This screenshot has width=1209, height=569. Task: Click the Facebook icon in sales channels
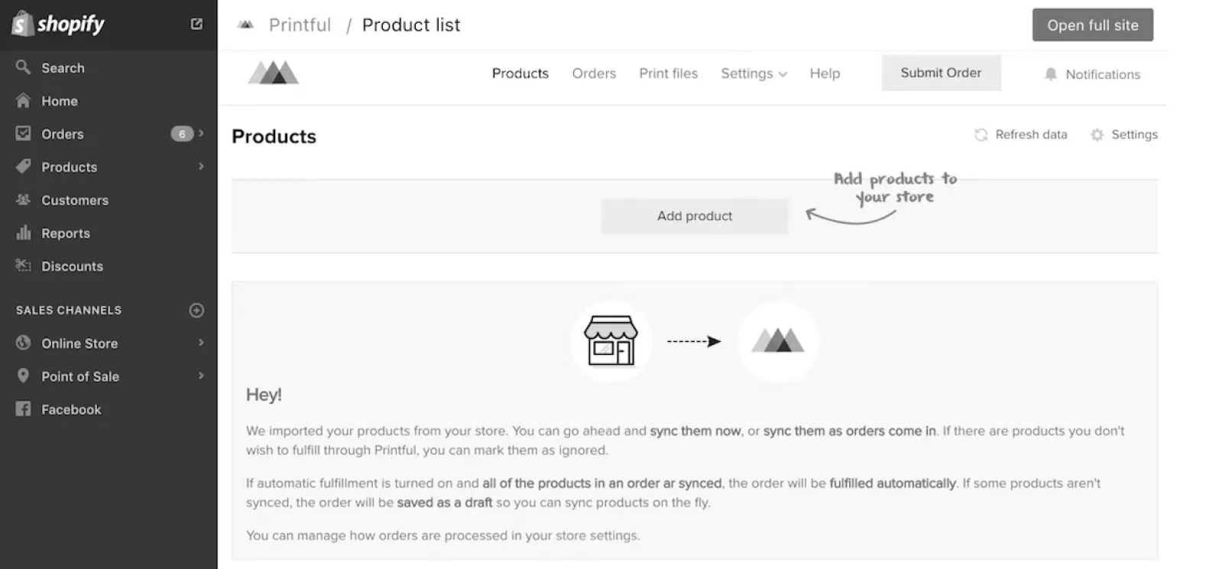23,408
